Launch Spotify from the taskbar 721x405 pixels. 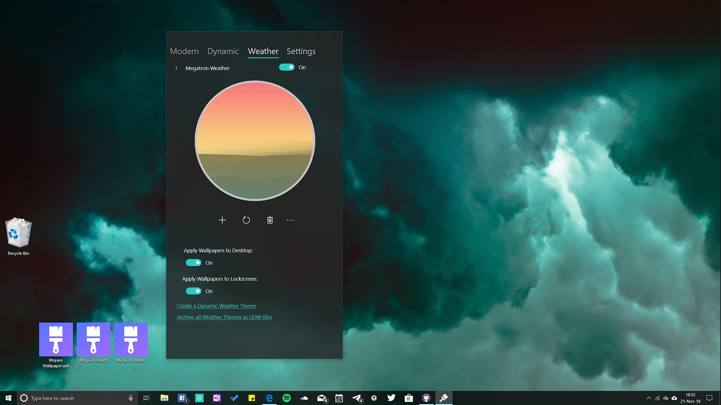coord(287,398)
